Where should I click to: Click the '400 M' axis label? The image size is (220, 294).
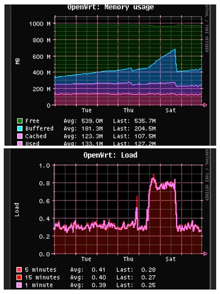pos(42,73)
